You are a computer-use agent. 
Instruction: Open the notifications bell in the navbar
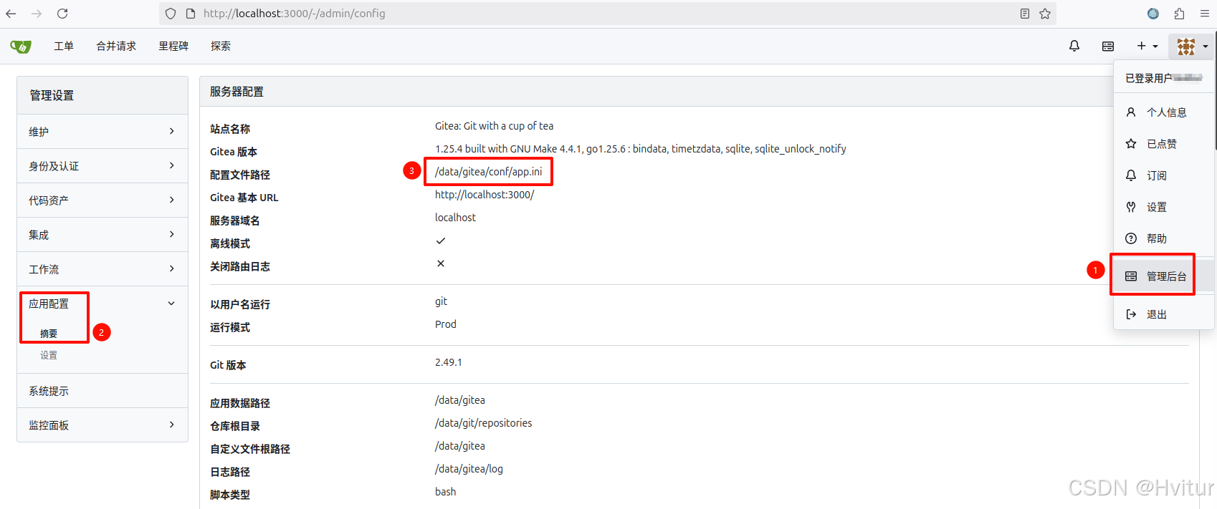click(1074, 46)
